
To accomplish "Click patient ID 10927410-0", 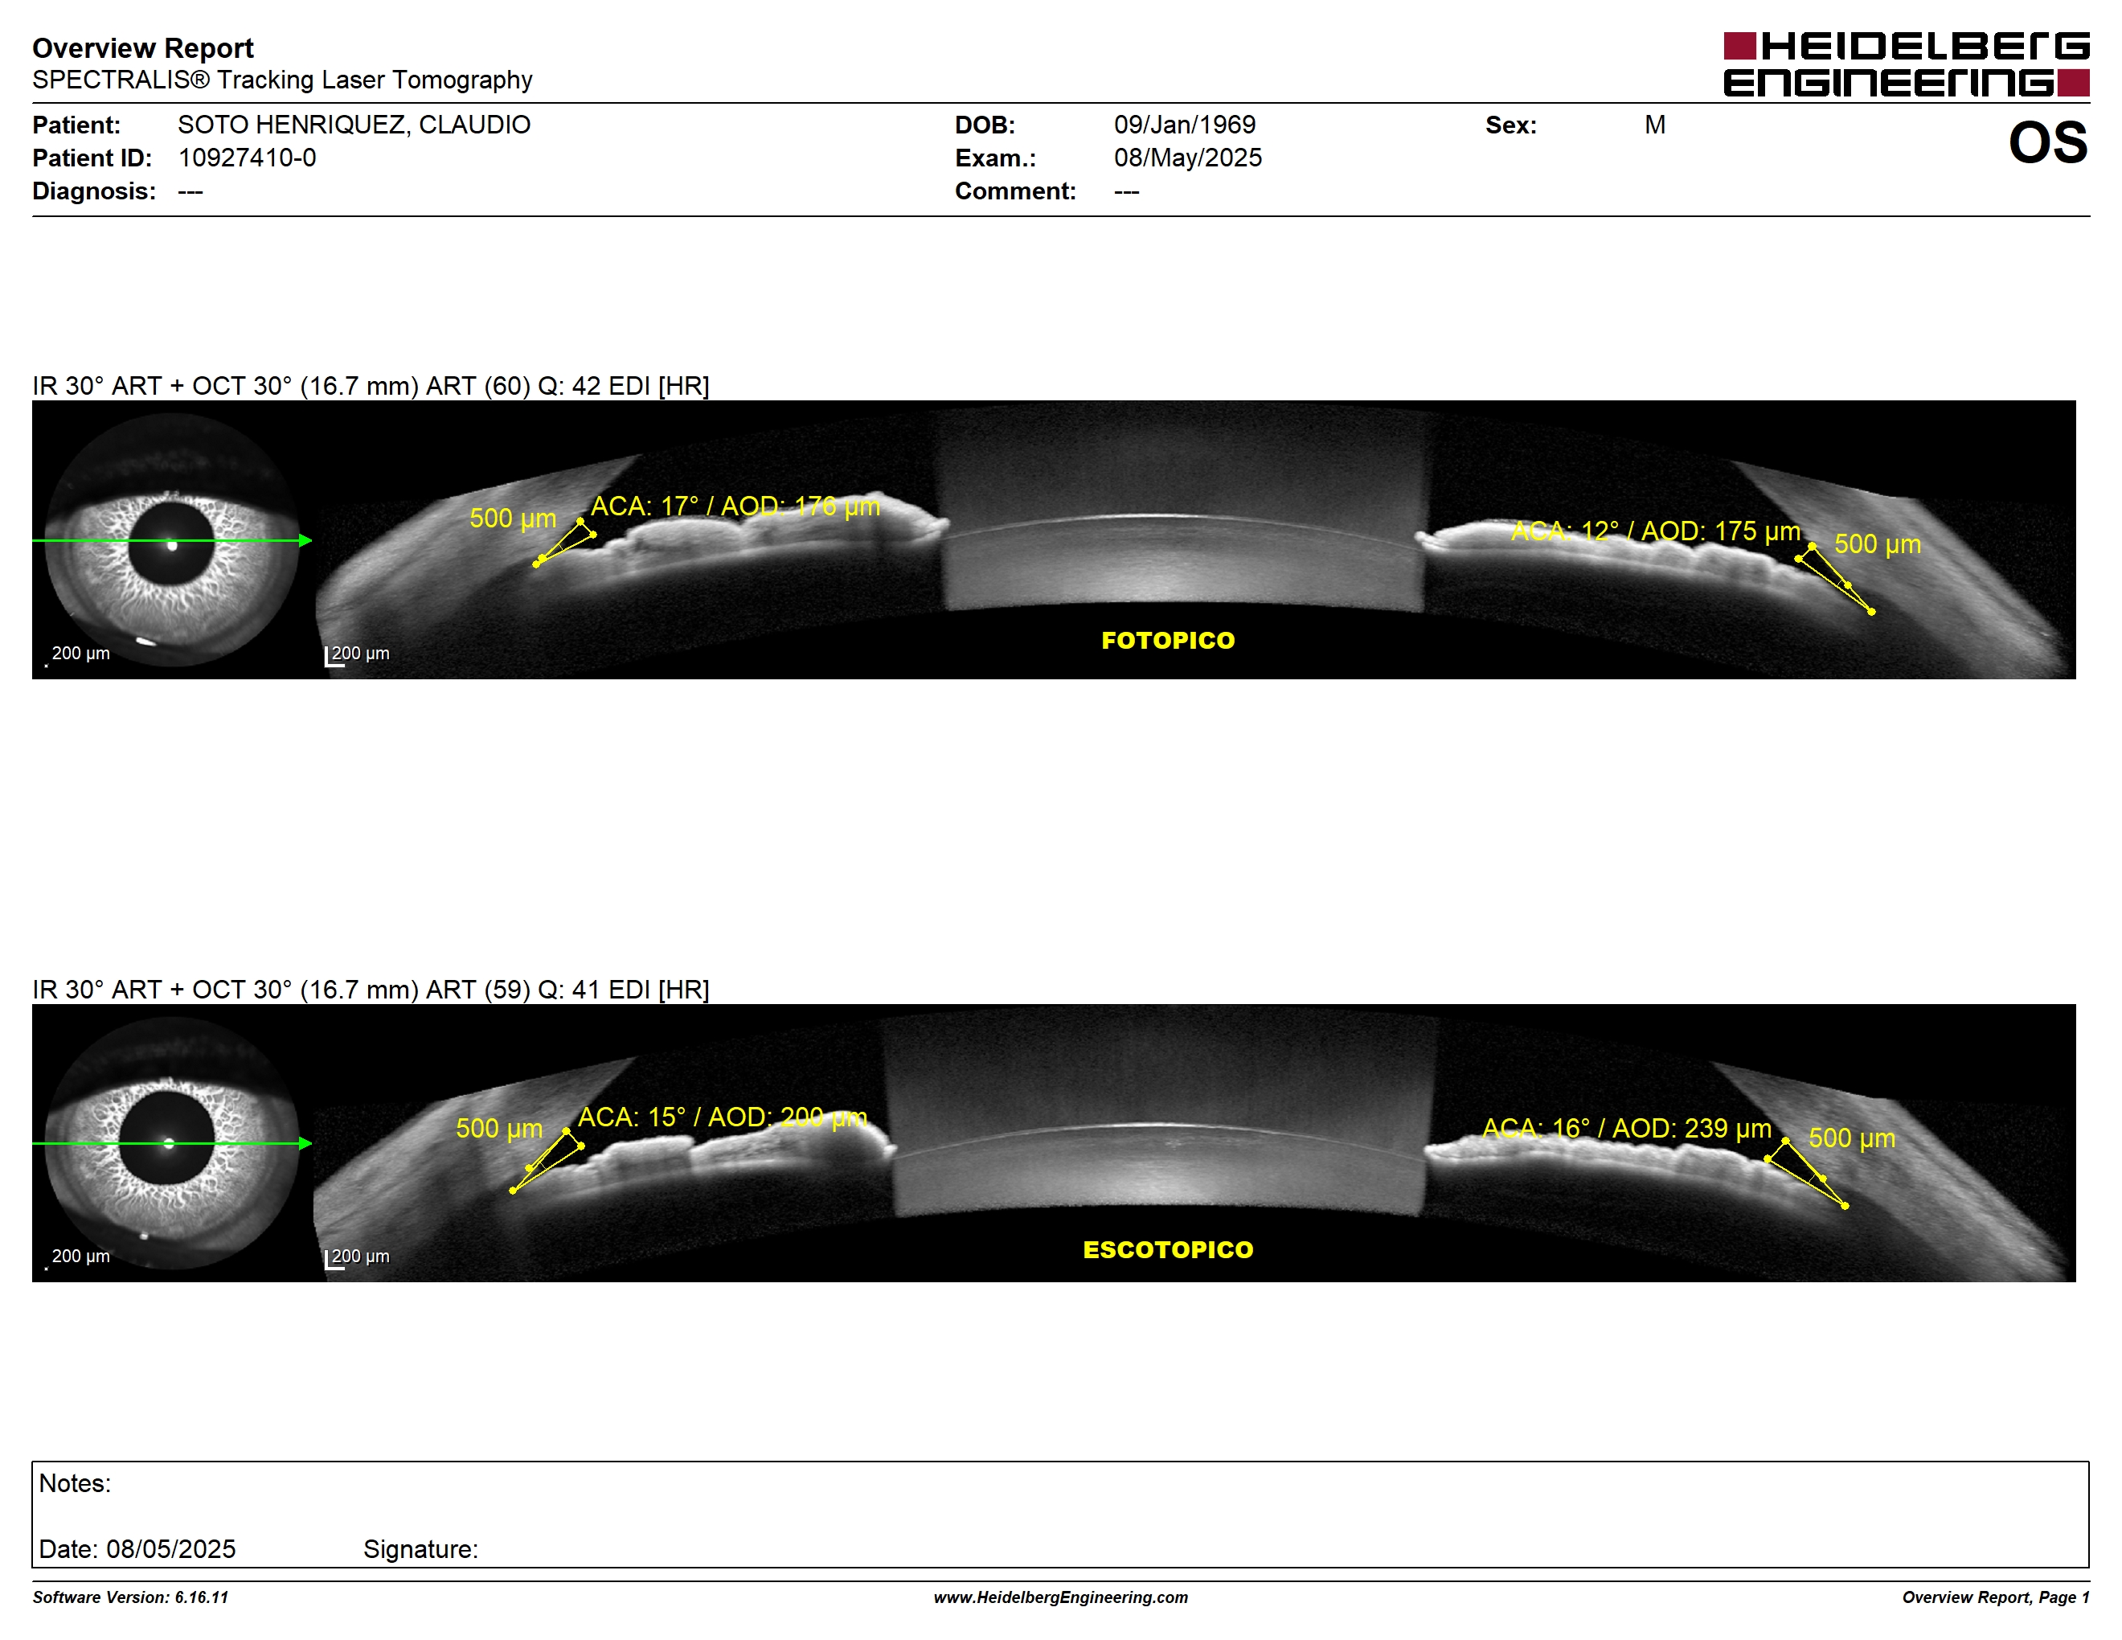I will tap(247, 158).
